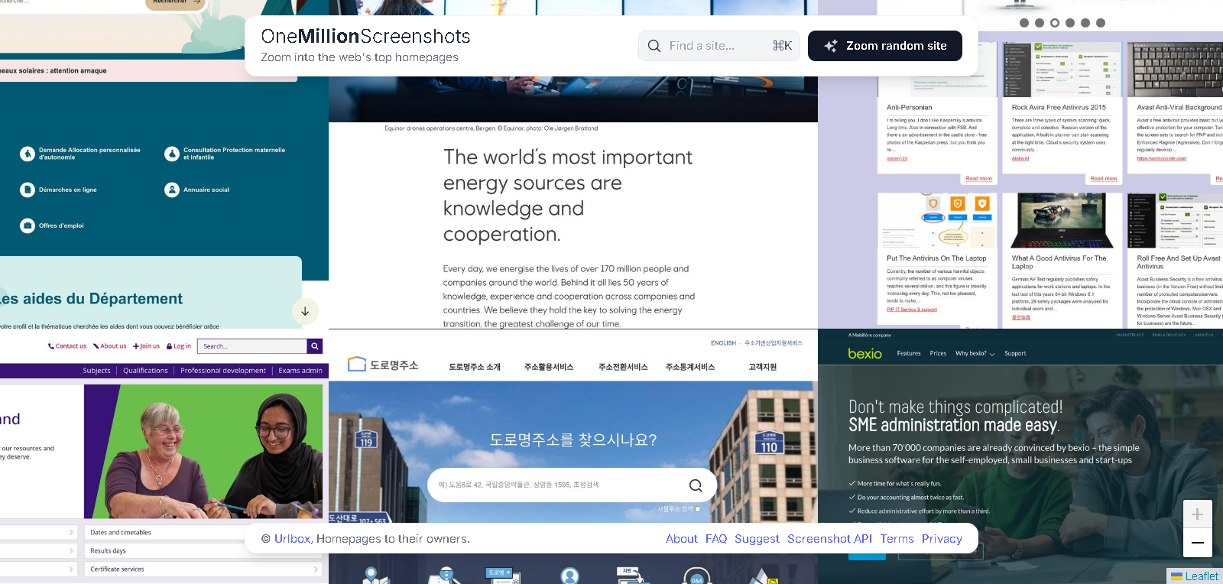
Task: Click the phone icon beside Contact us
Action: tap(51, 346)
